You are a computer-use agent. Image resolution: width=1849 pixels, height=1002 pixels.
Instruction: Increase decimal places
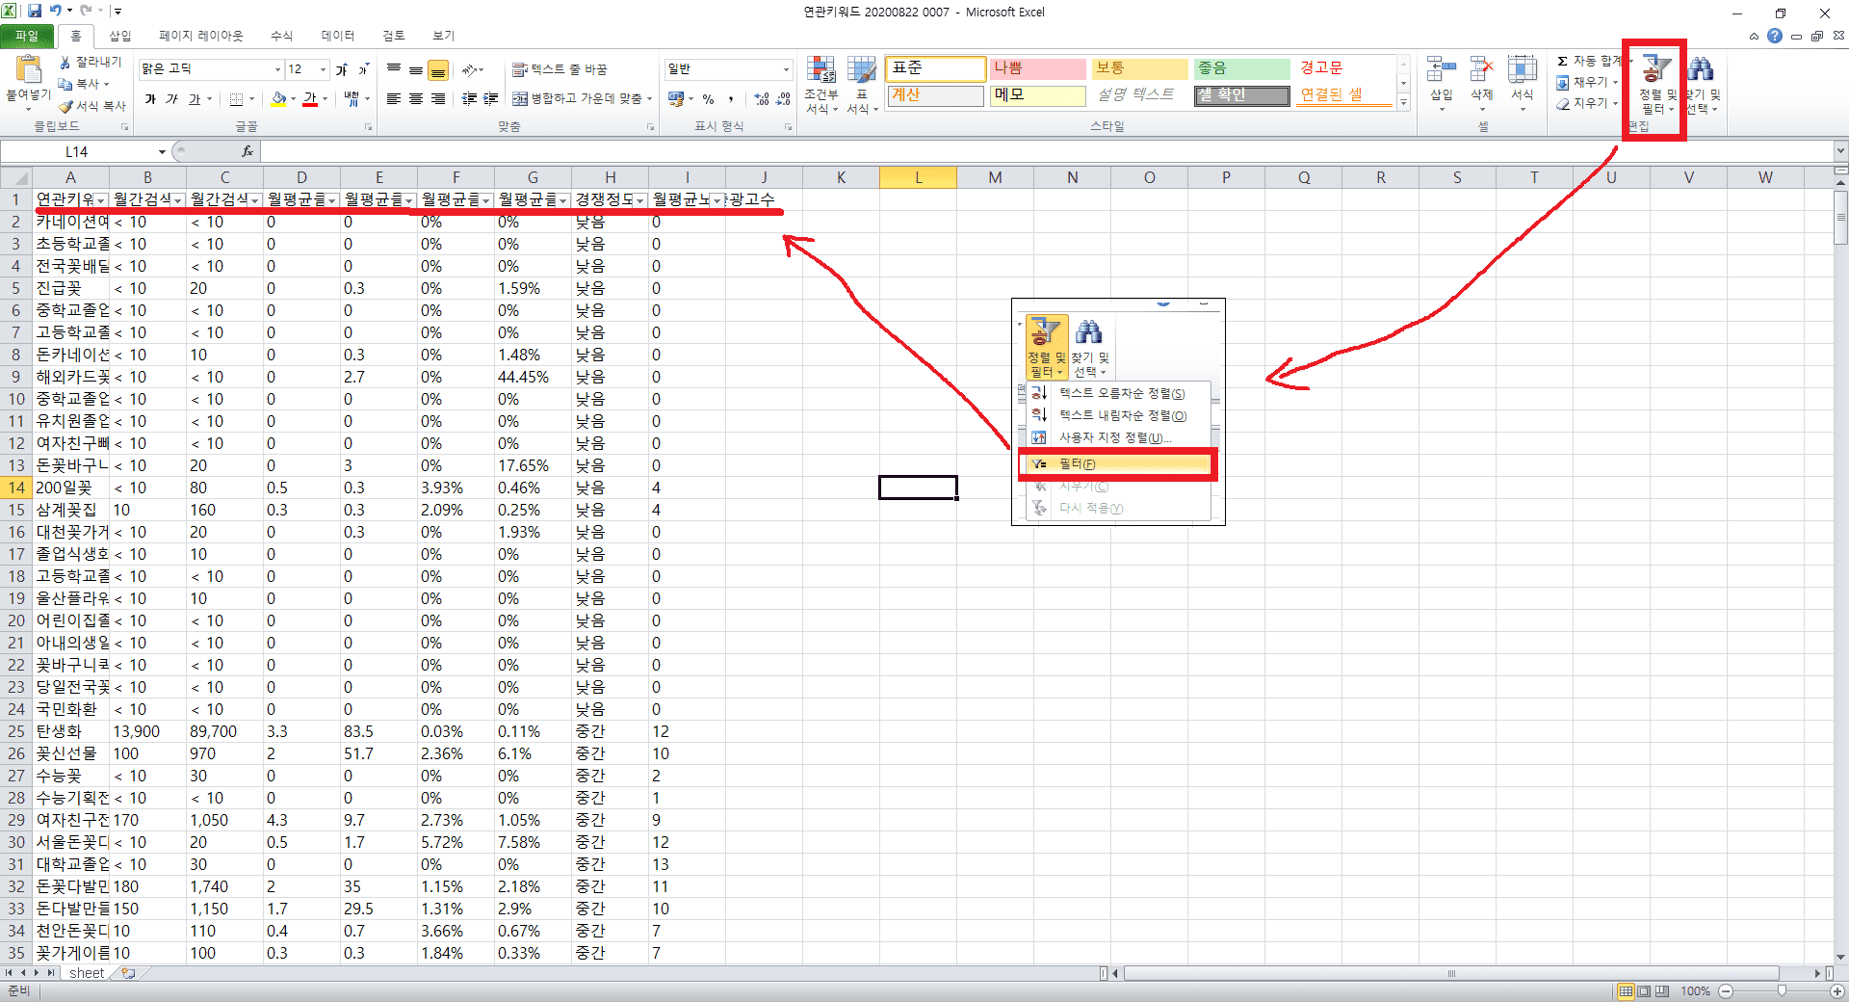click(762, 98)
